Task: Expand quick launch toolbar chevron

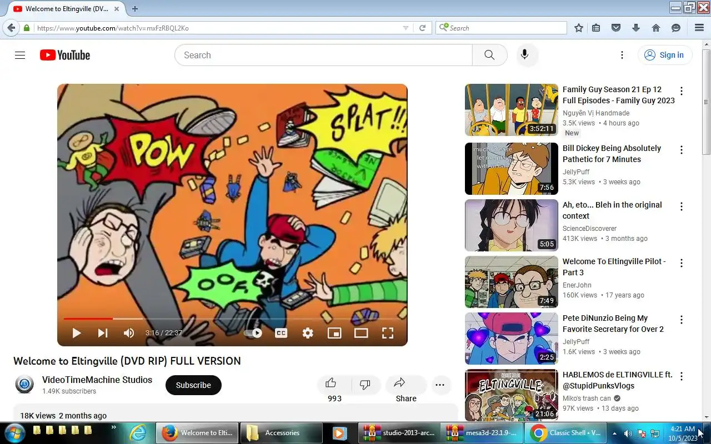Action: click(114, 427)
